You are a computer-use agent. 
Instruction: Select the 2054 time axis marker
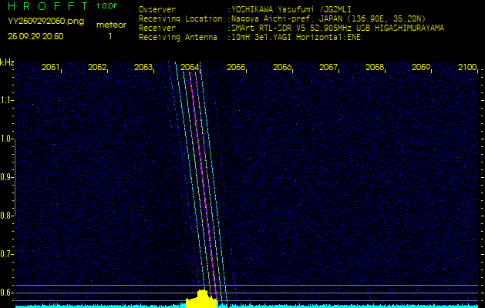[190, 68]
